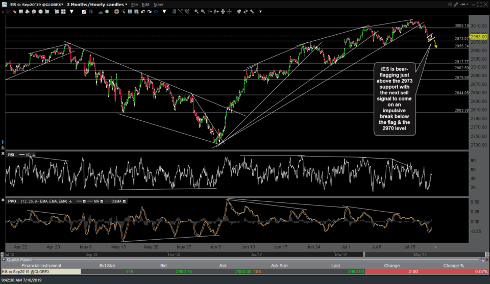Open the pushpin dropdown arrow in title bar
Image resolution: width=490 pixels, height=284 pixels.
coord(467,5)
